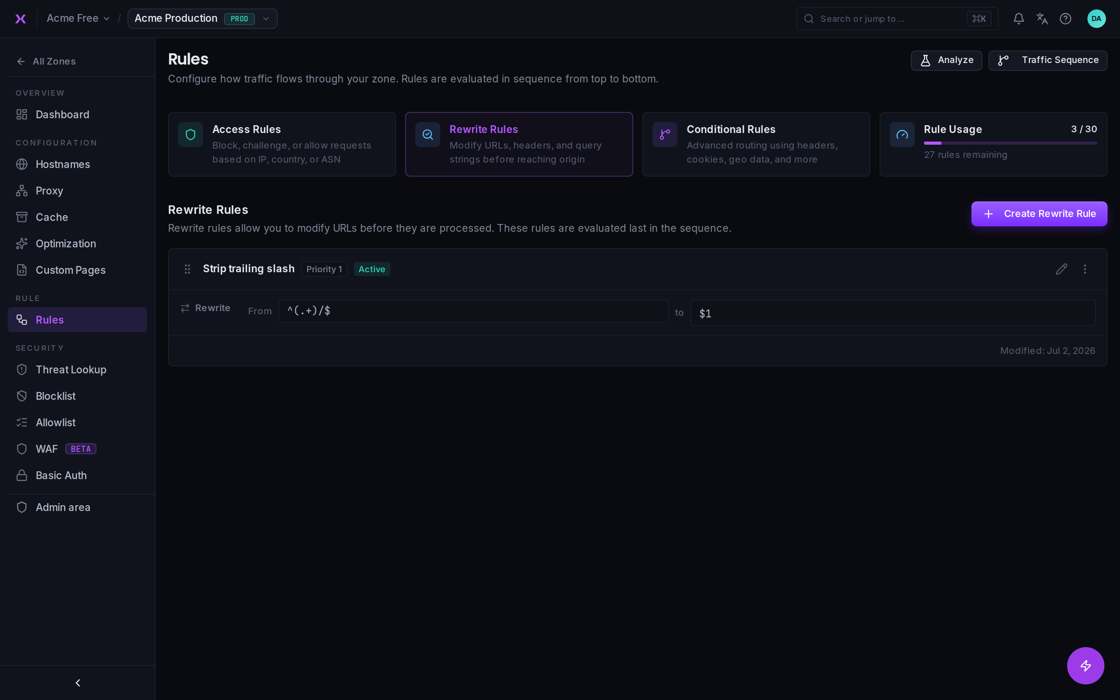Open the Traffic Sequence view
This screenshot has width=1120, height=700.
(1048, 60)
